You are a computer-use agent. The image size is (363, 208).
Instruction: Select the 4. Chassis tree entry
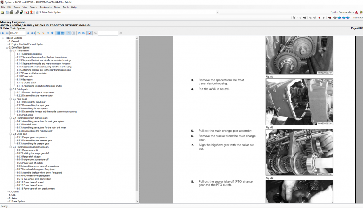[14, 192]
